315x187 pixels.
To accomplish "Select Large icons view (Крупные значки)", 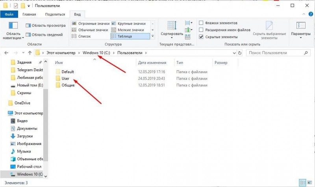I will pos(129,24).
